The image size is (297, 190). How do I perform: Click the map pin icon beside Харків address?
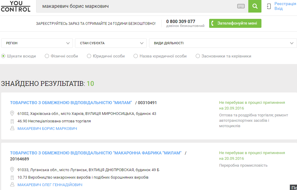click(12, 113)
